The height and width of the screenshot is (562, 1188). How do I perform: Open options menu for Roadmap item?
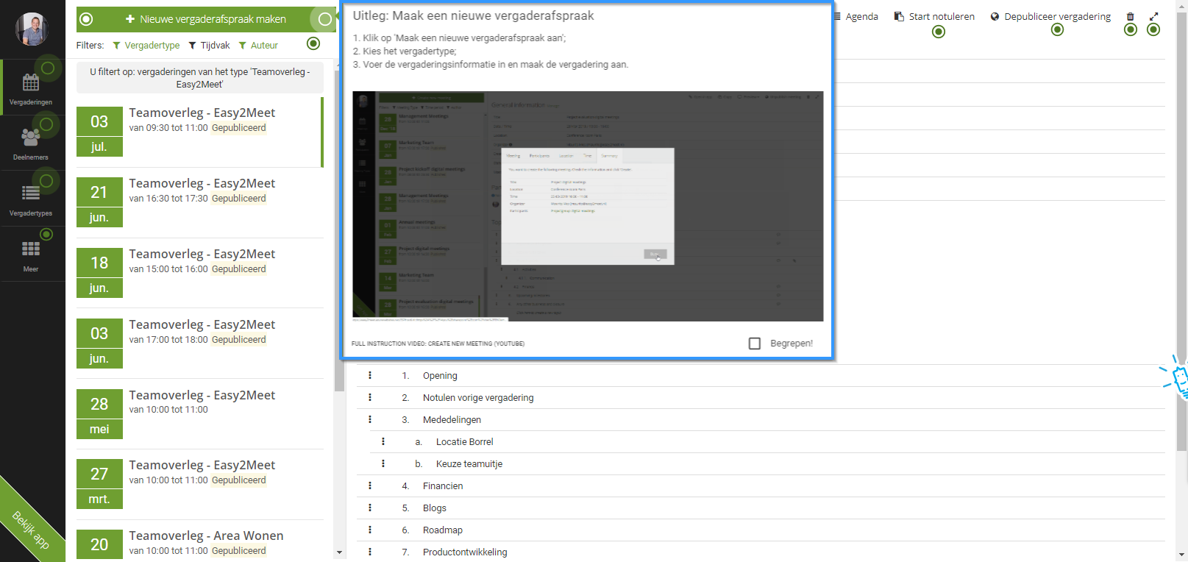click(370, 530)
